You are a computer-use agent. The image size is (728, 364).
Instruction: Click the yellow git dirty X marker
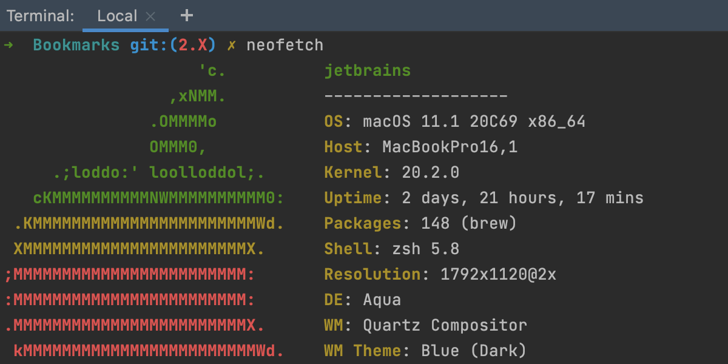point(231,45)
